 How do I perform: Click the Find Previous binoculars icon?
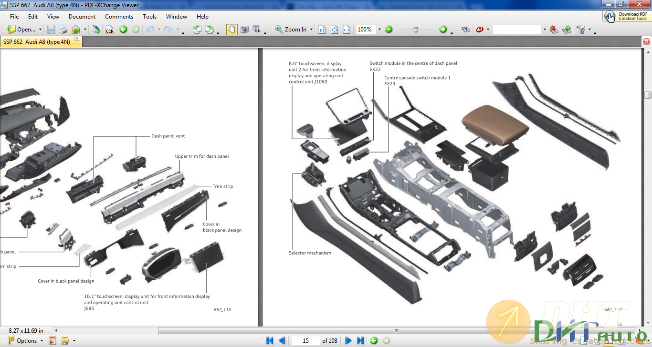pos(554,30)
